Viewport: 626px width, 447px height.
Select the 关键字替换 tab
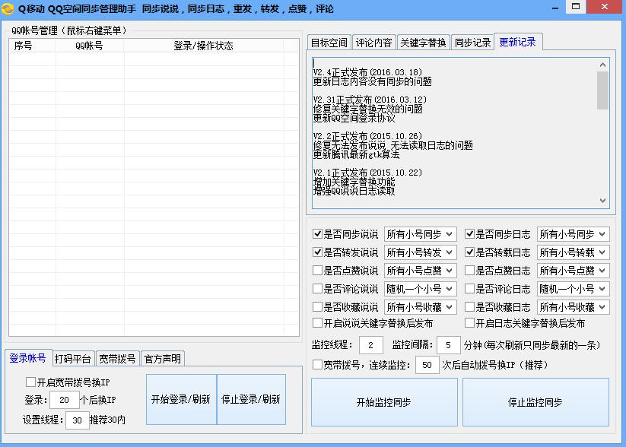point(423,43)
